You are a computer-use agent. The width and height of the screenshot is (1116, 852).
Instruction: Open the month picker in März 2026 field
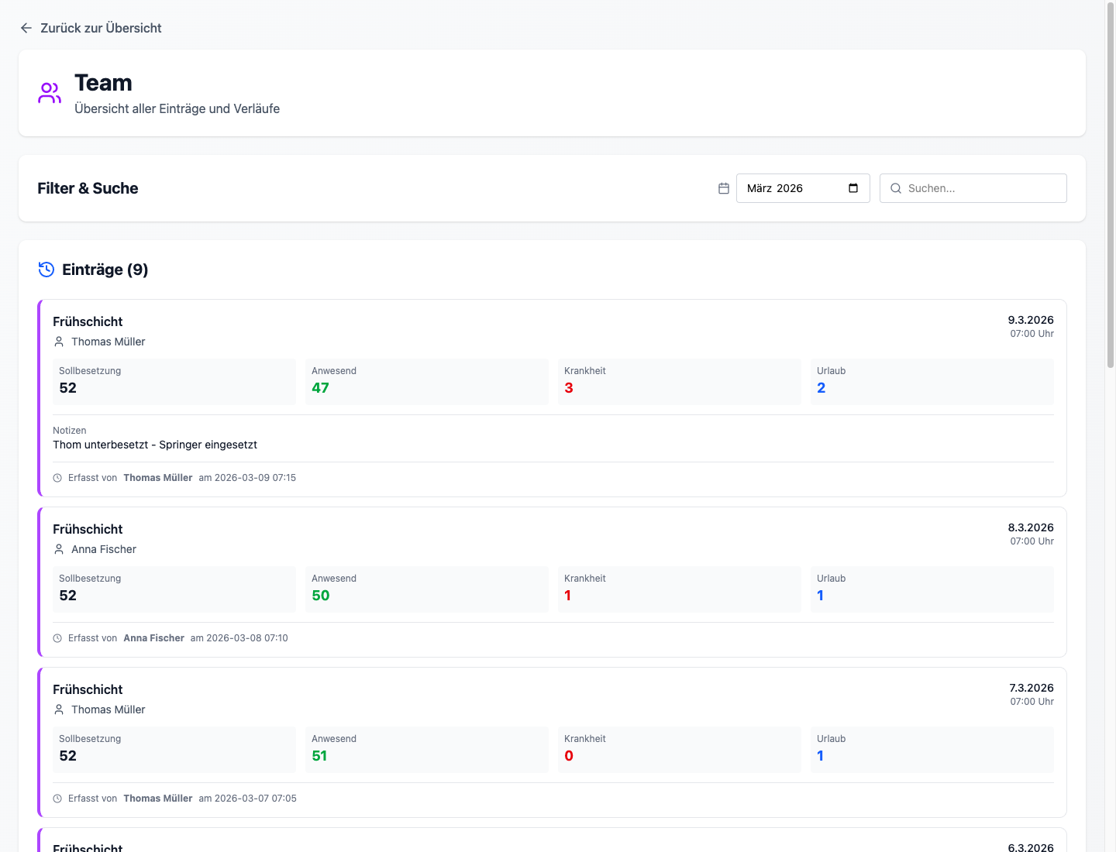pyautogui.click(x=853, y=188)
